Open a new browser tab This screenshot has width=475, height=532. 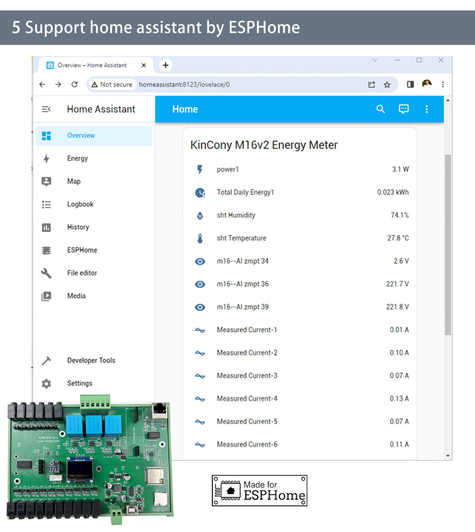point(165,66)
